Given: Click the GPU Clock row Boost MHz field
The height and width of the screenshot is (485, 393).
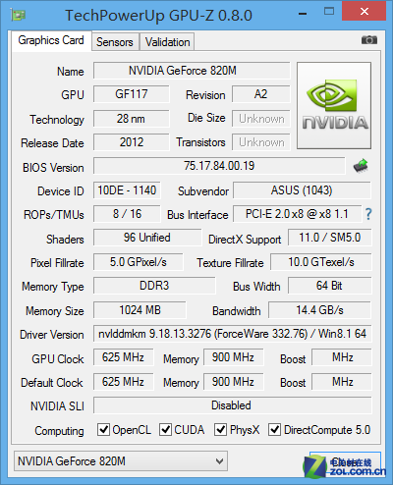Looking at the screenshot, I should (342, 357).
